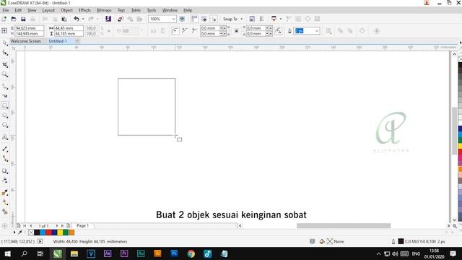Select the Ellipse tool
462x260 pixels.
(x=5, y=116)
